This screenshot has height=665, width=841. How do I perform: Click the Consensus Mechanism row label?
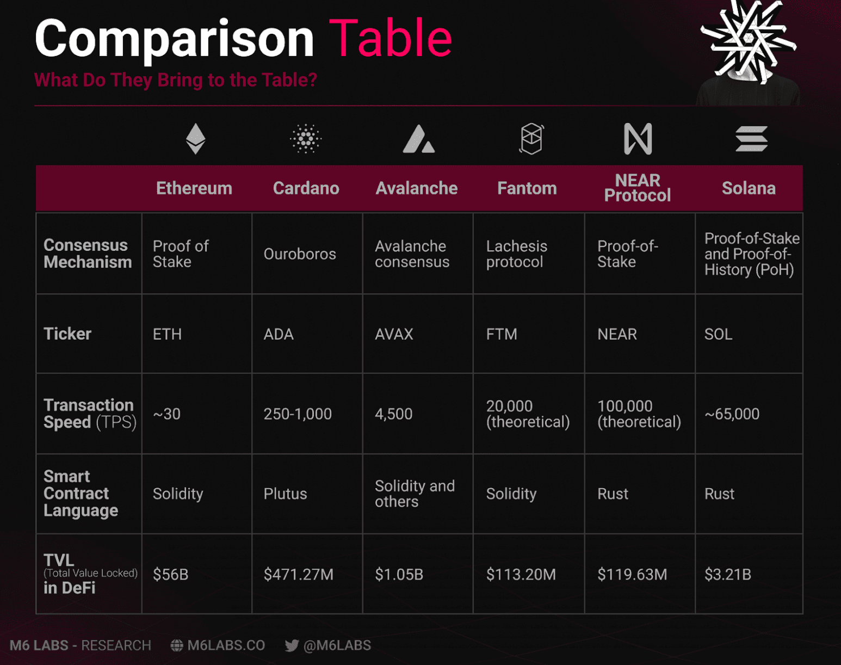(x=88, y=254)
